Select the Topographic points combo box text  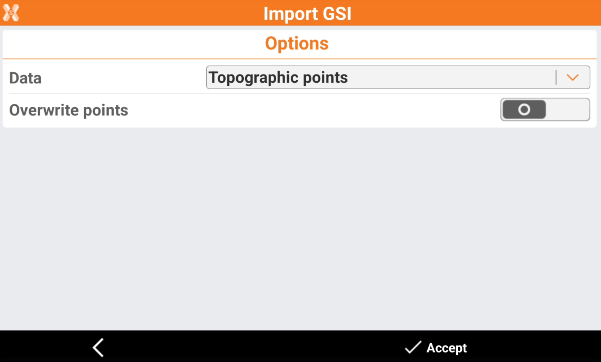coord(278,77)
